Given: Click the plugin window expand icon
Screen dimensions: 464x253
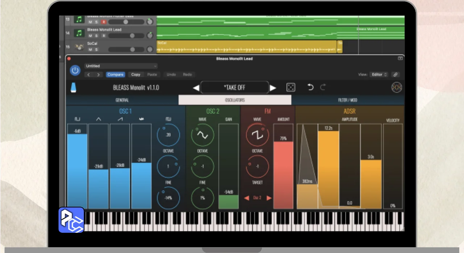Looking at the screenshot, I should click(400, 58).
